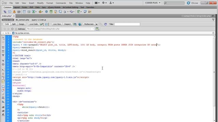Remove Comment in coding toolbar
The height and width of the screenshot is (122, 218).
tap(3, 90)
